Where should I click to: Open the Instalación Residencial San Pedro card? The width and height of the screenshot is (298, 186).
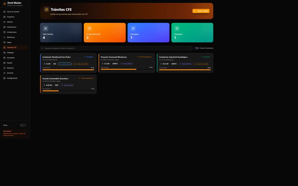tap(68, 63)
